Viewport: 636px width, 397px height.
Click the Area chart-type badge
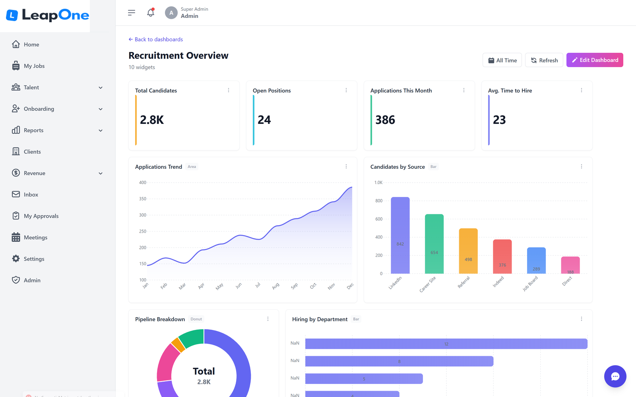pos(192,167)
